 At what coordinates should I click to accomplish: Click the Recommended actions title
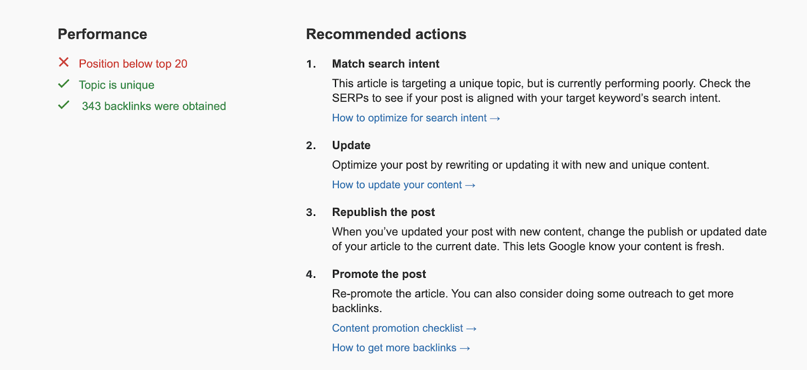click(386, 34)
